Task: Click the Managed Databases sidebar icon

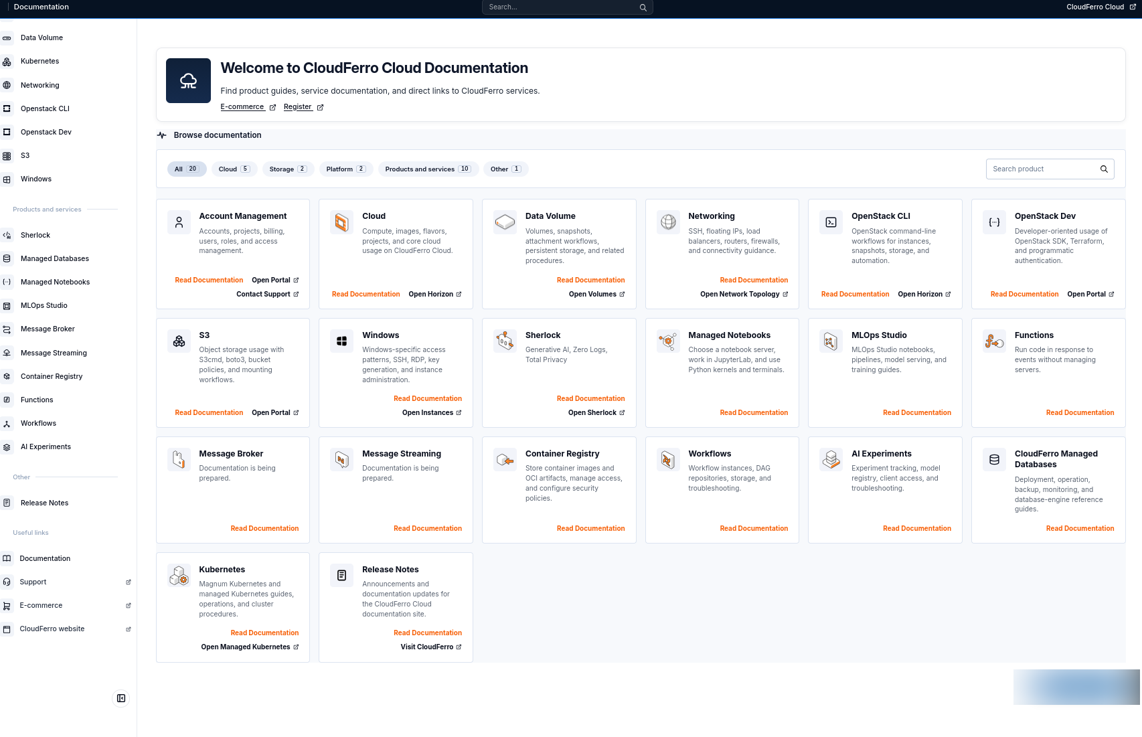Action: point(7,258)
